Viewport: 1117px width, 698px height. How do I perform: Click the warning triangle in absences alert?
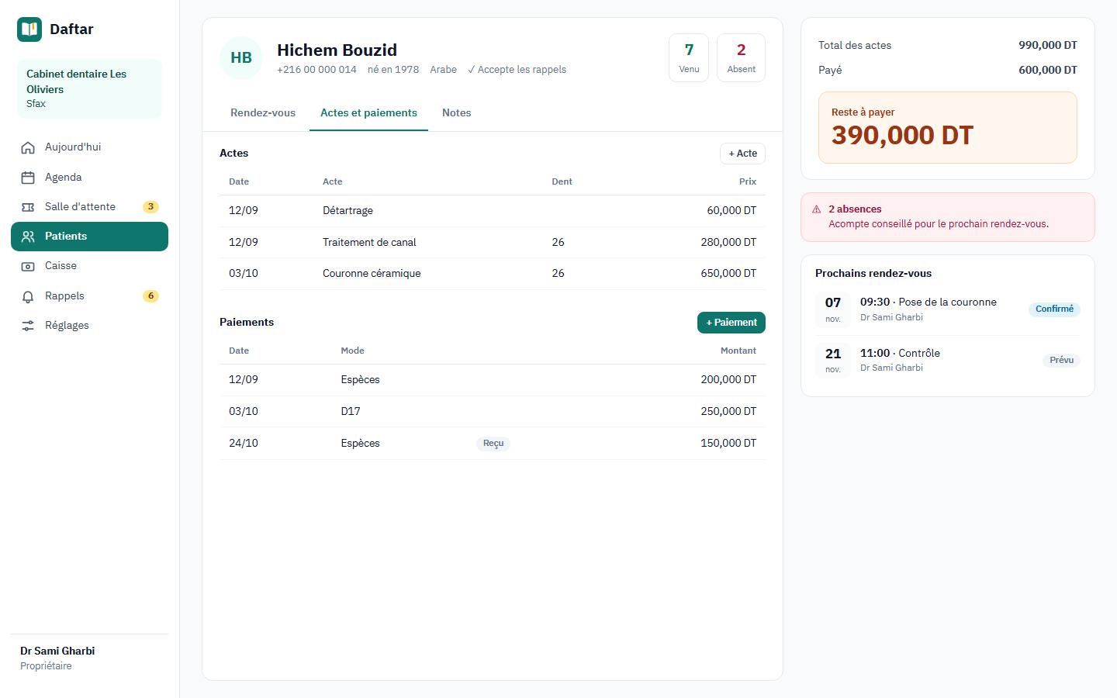[817, 209]
